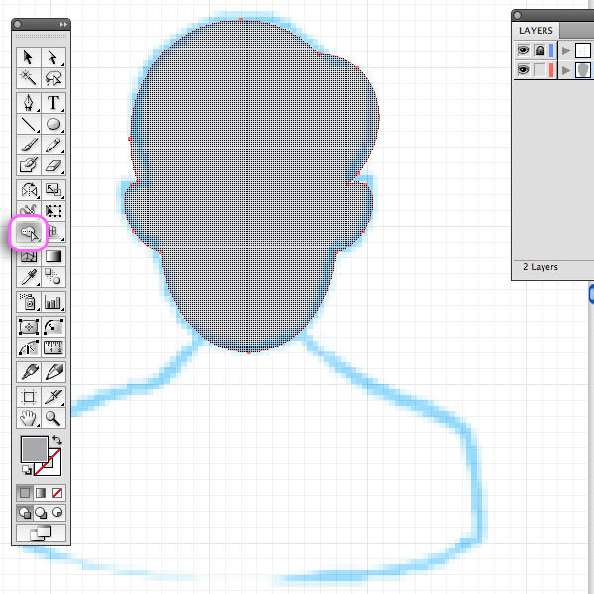
Task: Swap fill and stroke colors arrow
Action: [x=57, y=440]
